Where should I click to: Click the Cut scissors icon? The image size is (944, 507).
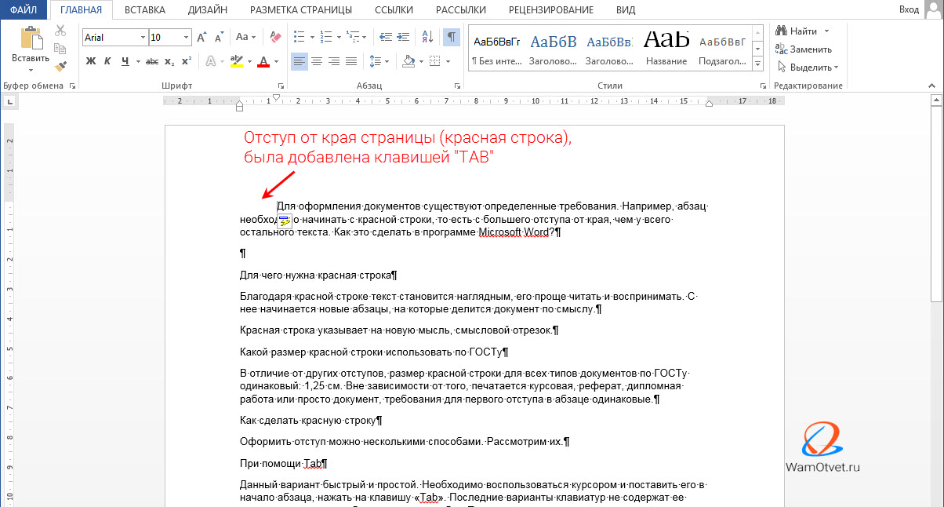[60, 31]
